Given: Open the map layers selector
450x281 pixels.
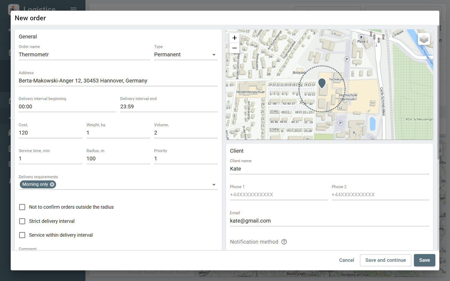Looking at the screenshot, I should [424, 39].
